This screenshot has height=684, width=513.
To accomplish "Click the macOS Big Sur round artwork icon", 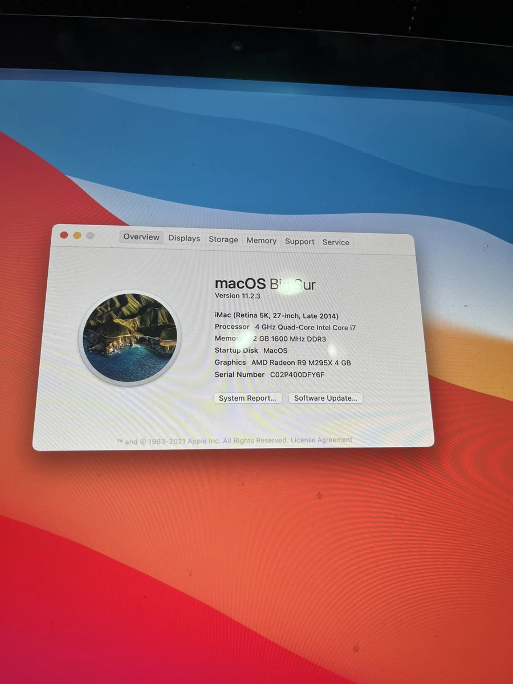I will [129, 337].
